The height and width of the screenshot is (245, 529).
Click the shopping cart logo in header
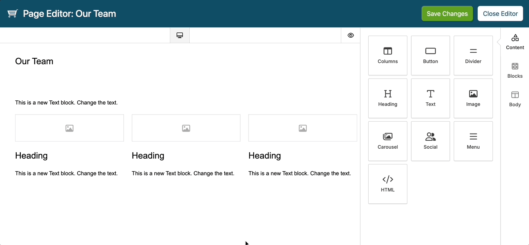coord(12,13)
